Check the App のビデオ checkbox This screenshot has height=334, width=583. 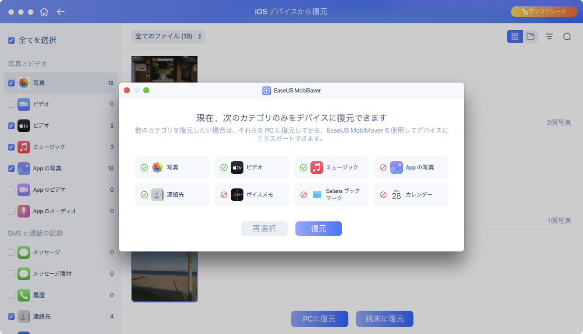point(11,190)
